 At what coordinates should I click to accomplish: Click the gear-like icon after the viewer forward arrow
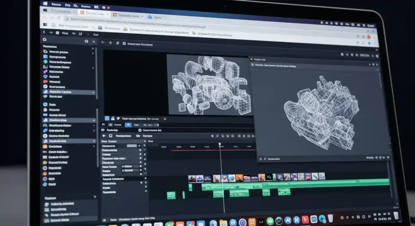pos(118,43)
